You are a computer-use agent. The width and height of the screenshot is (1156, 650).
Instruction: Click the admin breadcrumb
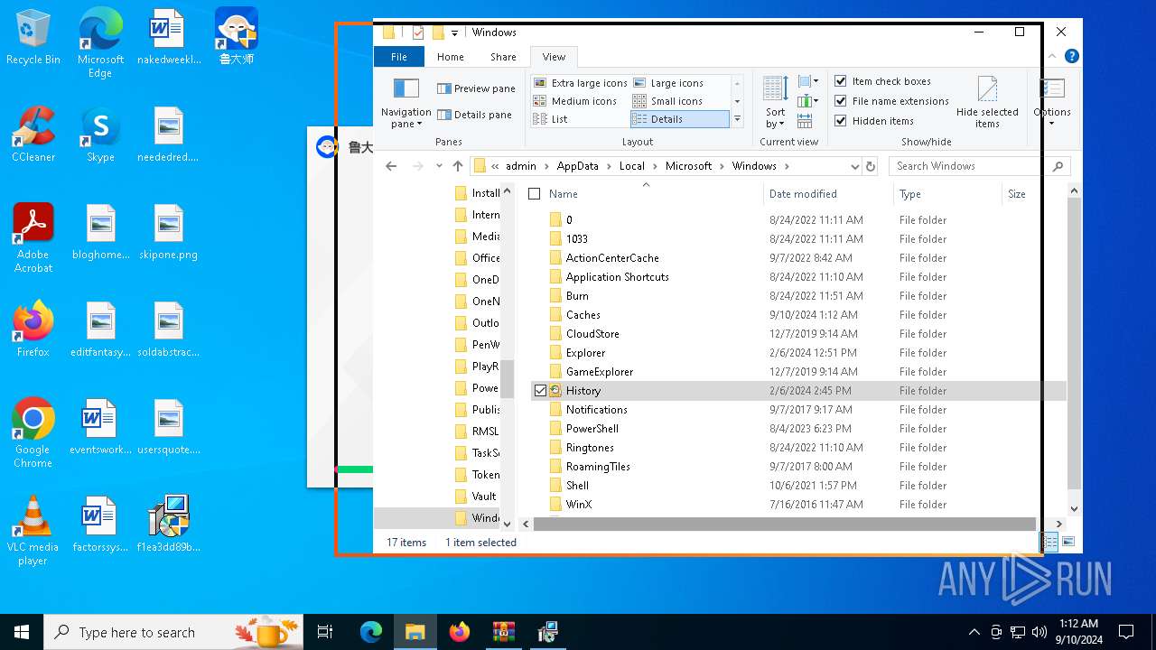coord(520,166)
